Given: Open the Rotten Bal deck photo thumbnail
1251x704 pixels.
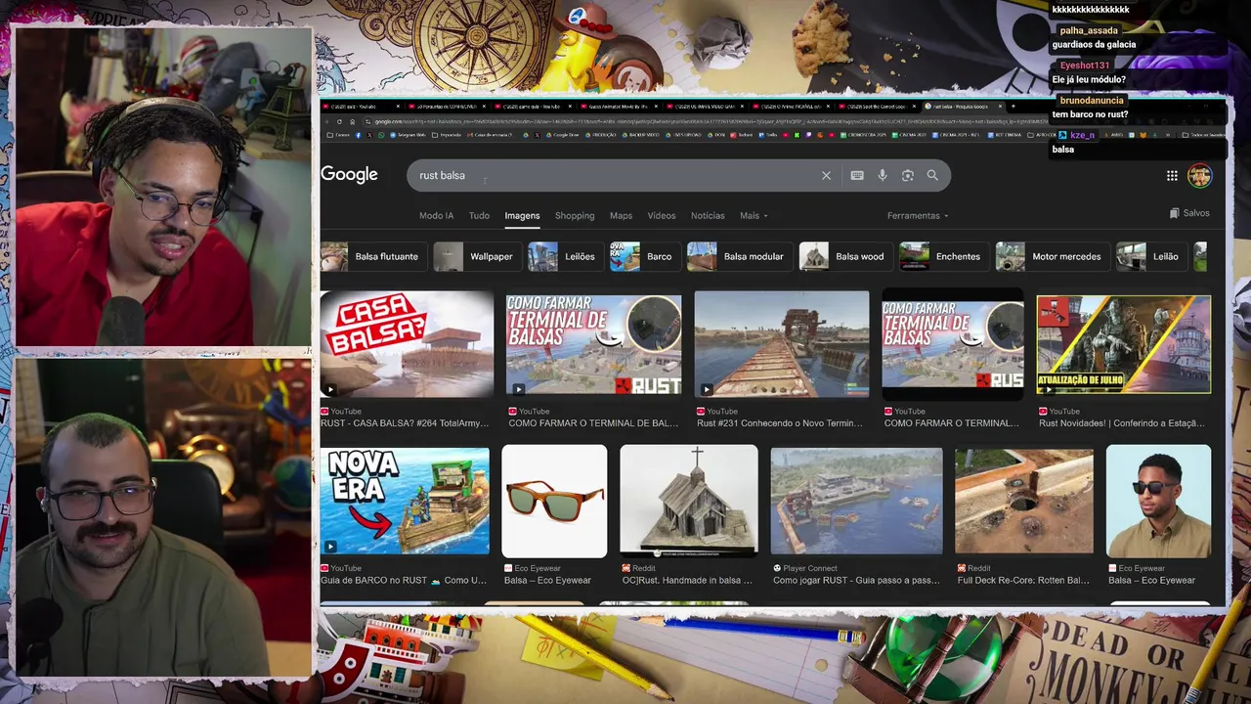Looking at the screenshot, I should pos(1024,502).
